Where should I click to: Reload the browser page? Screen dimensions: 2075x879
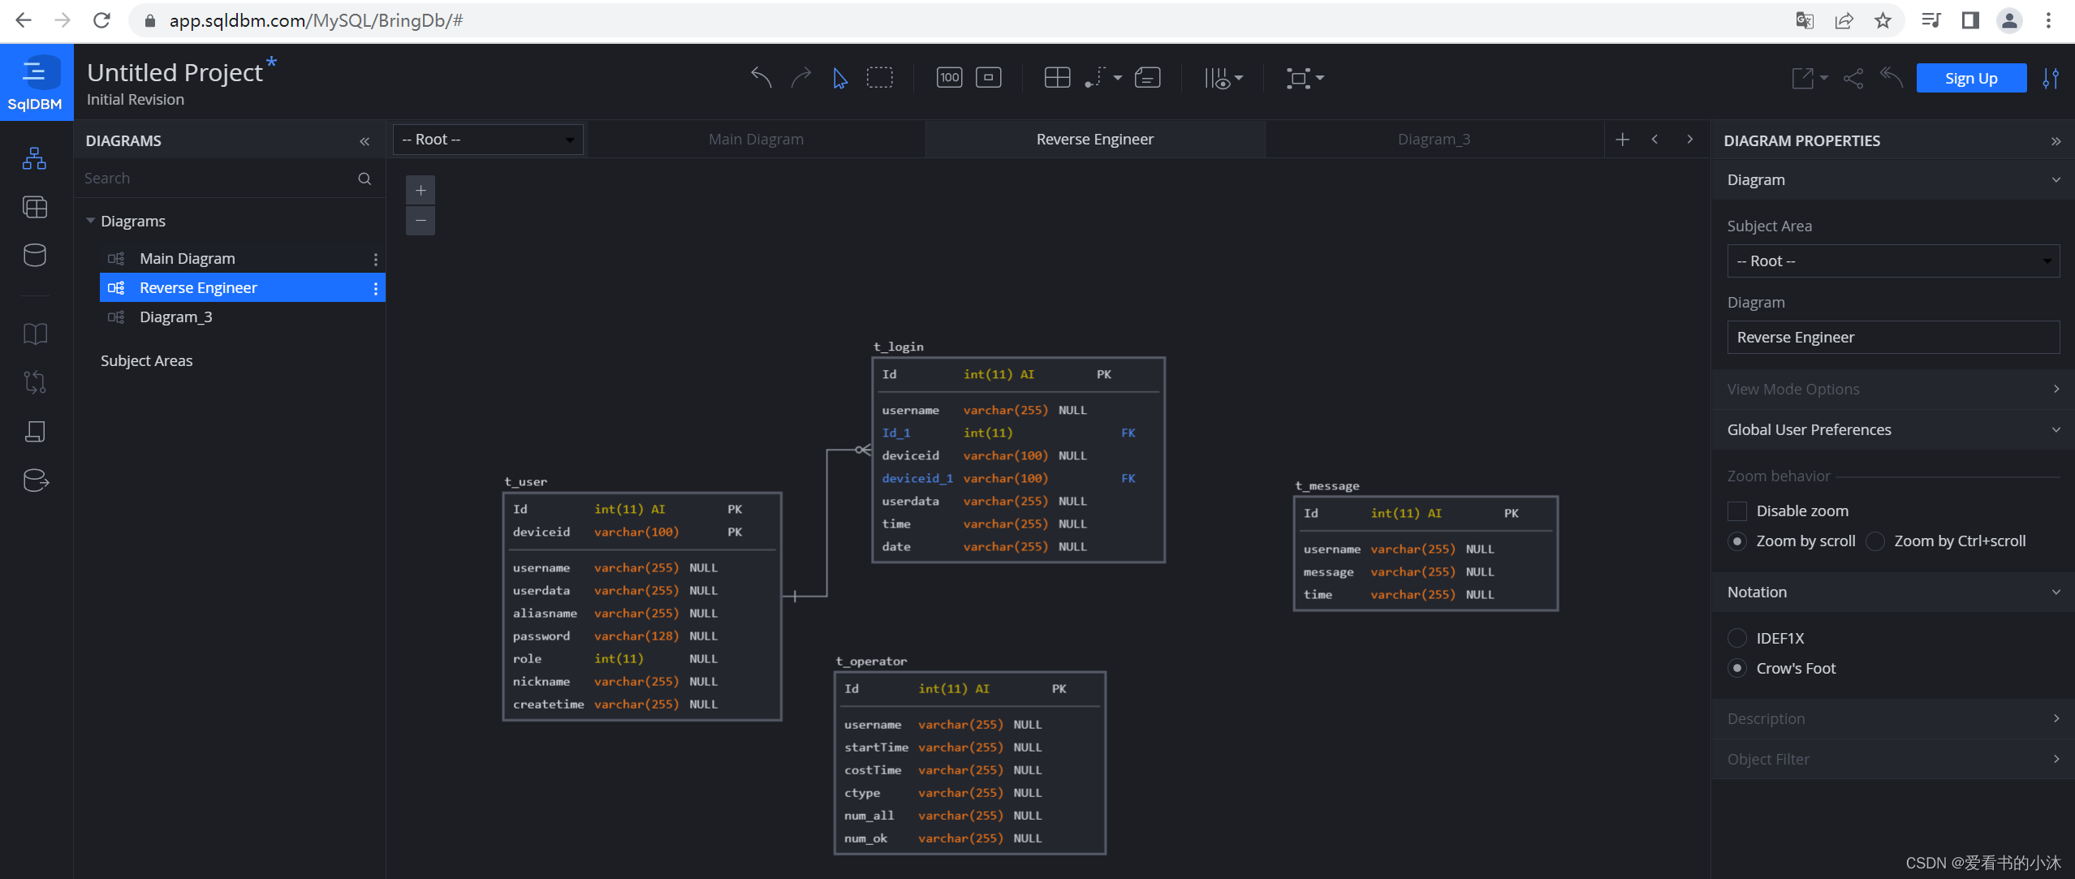pos(101,20)
